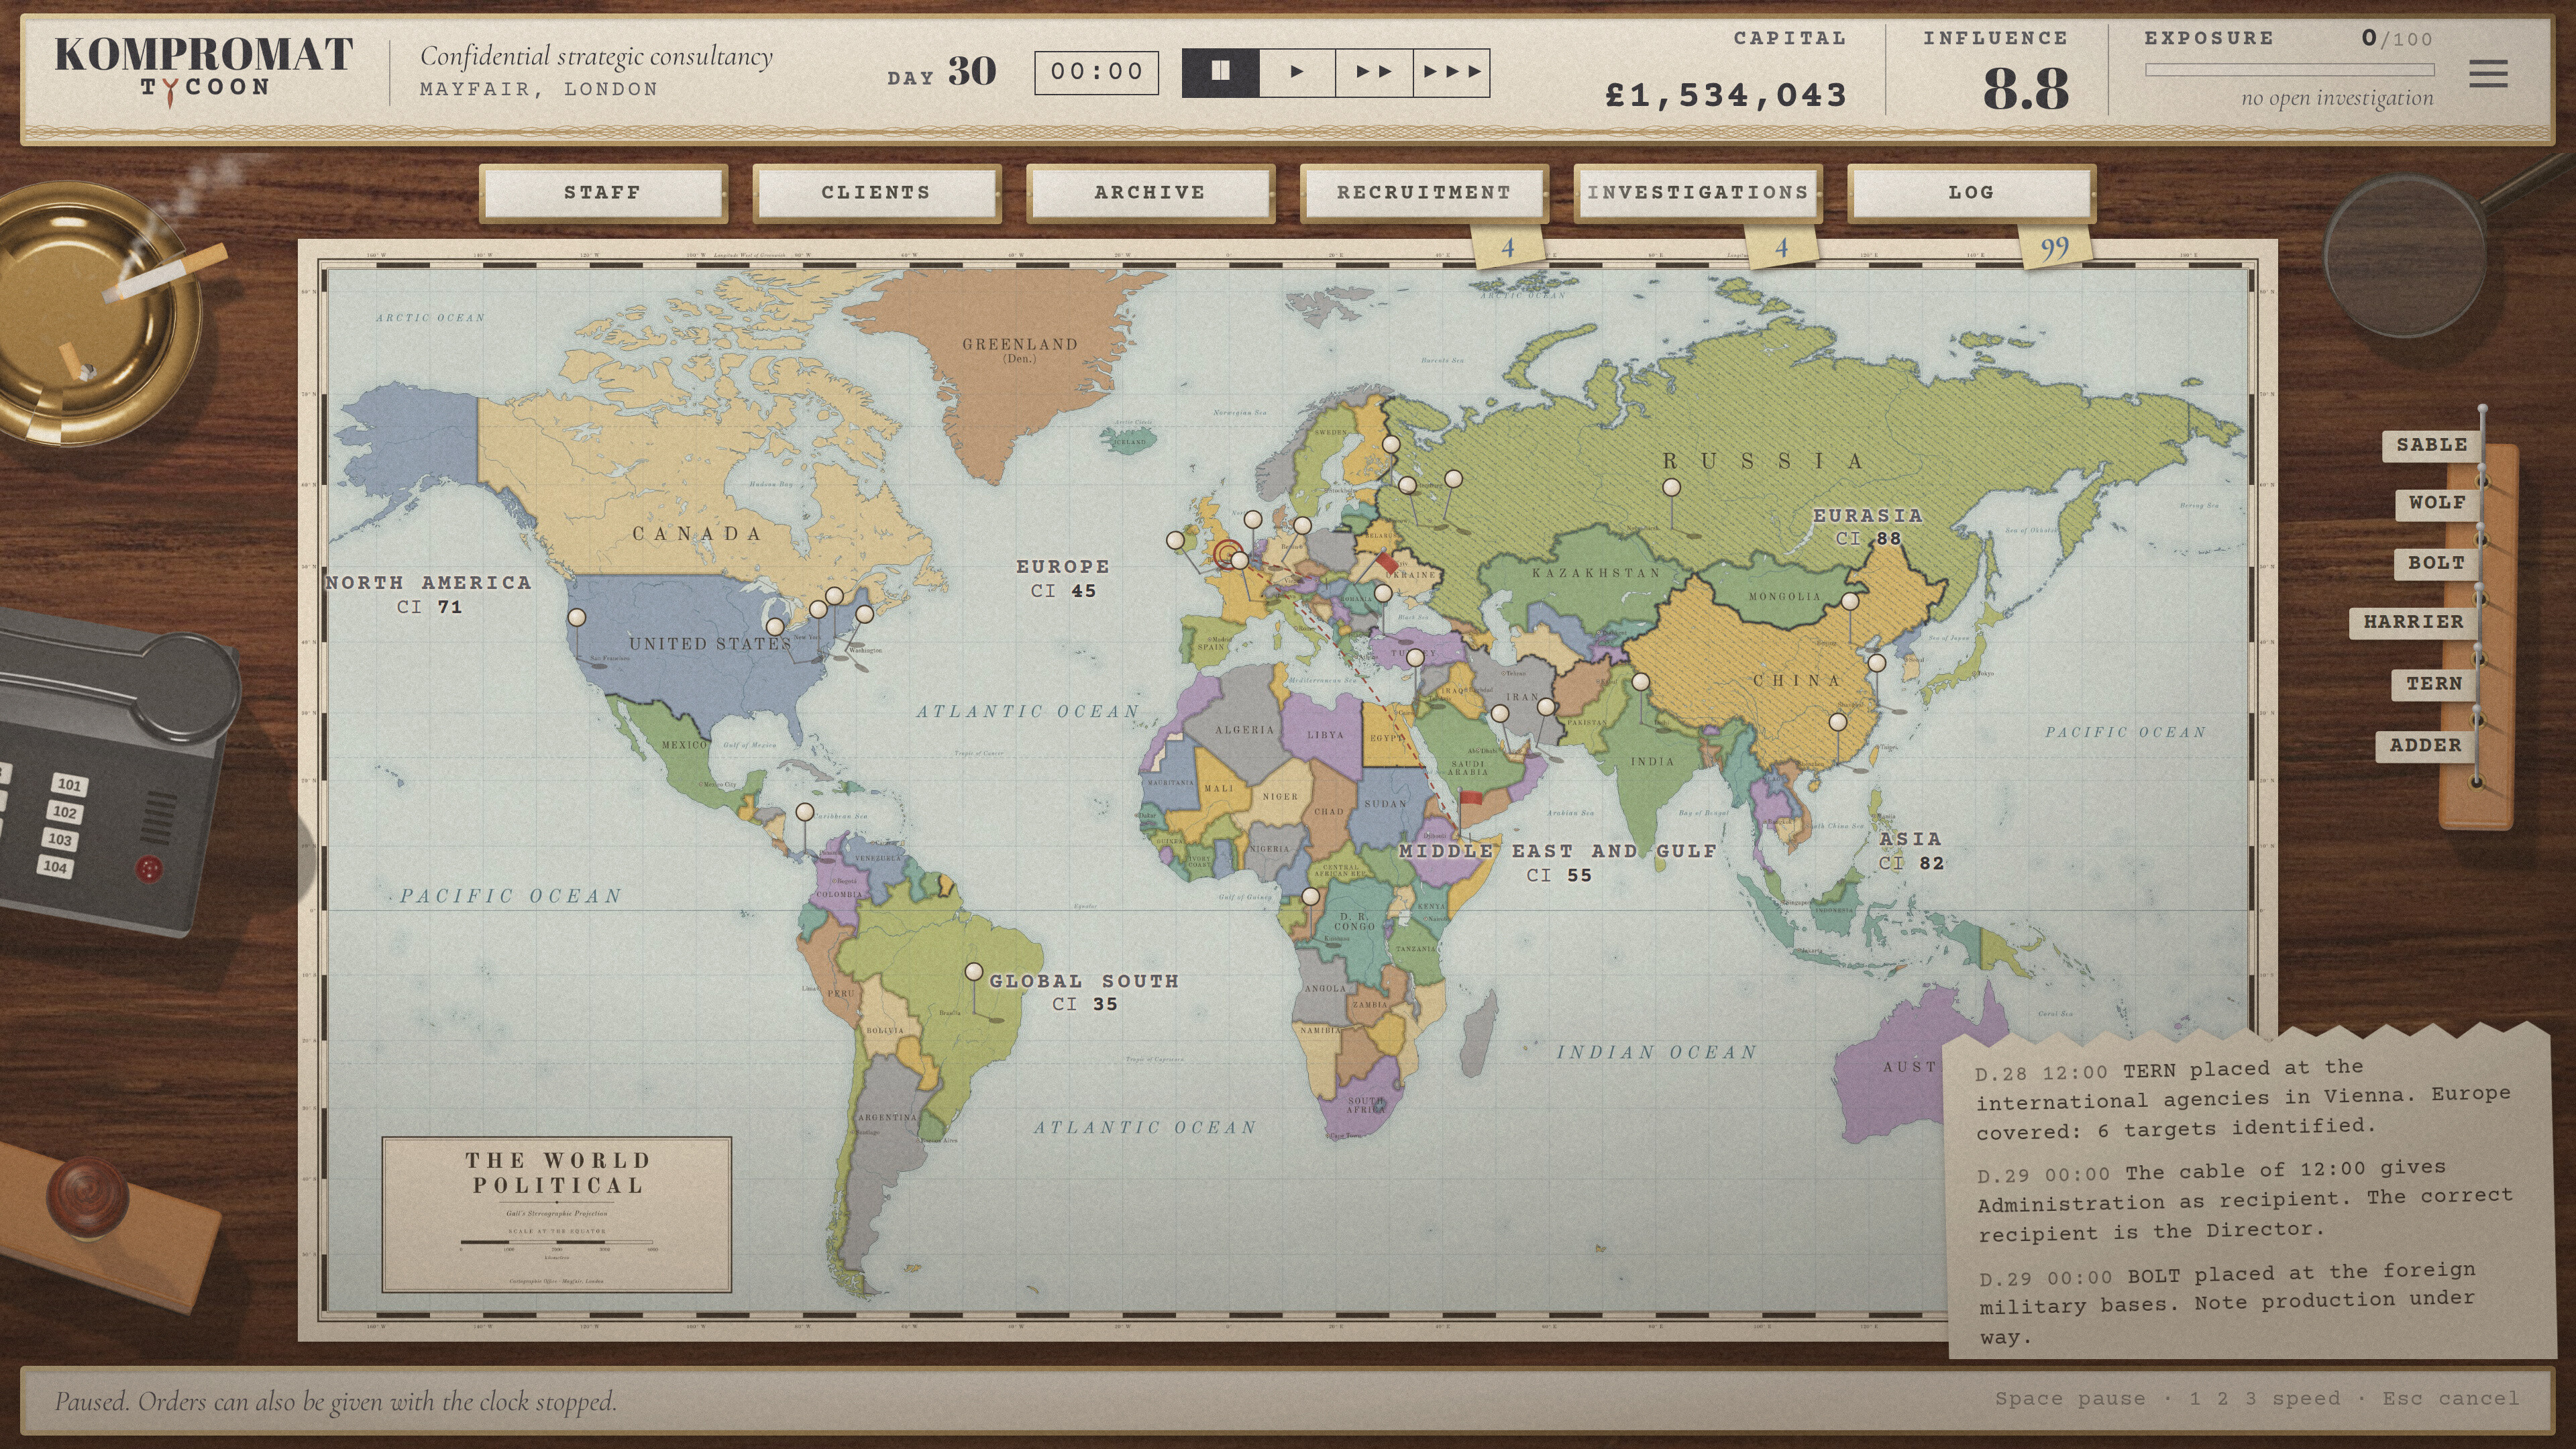Select agent tag ADDER
Screen dimensions: 2576x1449
[x=2426, y=746]
